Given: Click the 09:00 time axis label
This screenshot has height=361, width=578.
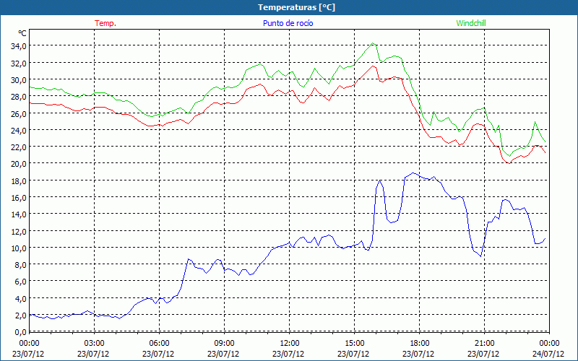Looking at the screenshot, I should tap(224, 343).
